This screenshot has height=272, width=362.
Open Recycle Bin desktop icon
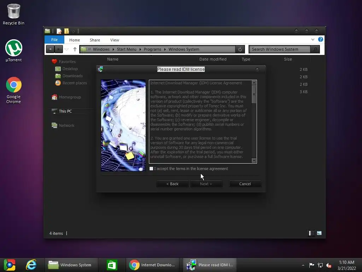[14, 14]
